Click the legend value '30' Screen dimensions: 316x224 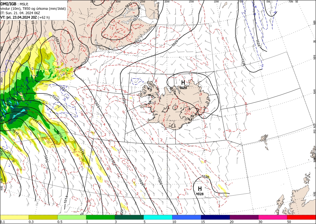(260, 222)
